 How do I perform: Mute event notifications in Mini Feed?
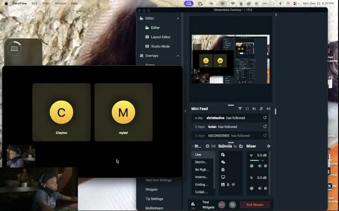pos(261,109)
